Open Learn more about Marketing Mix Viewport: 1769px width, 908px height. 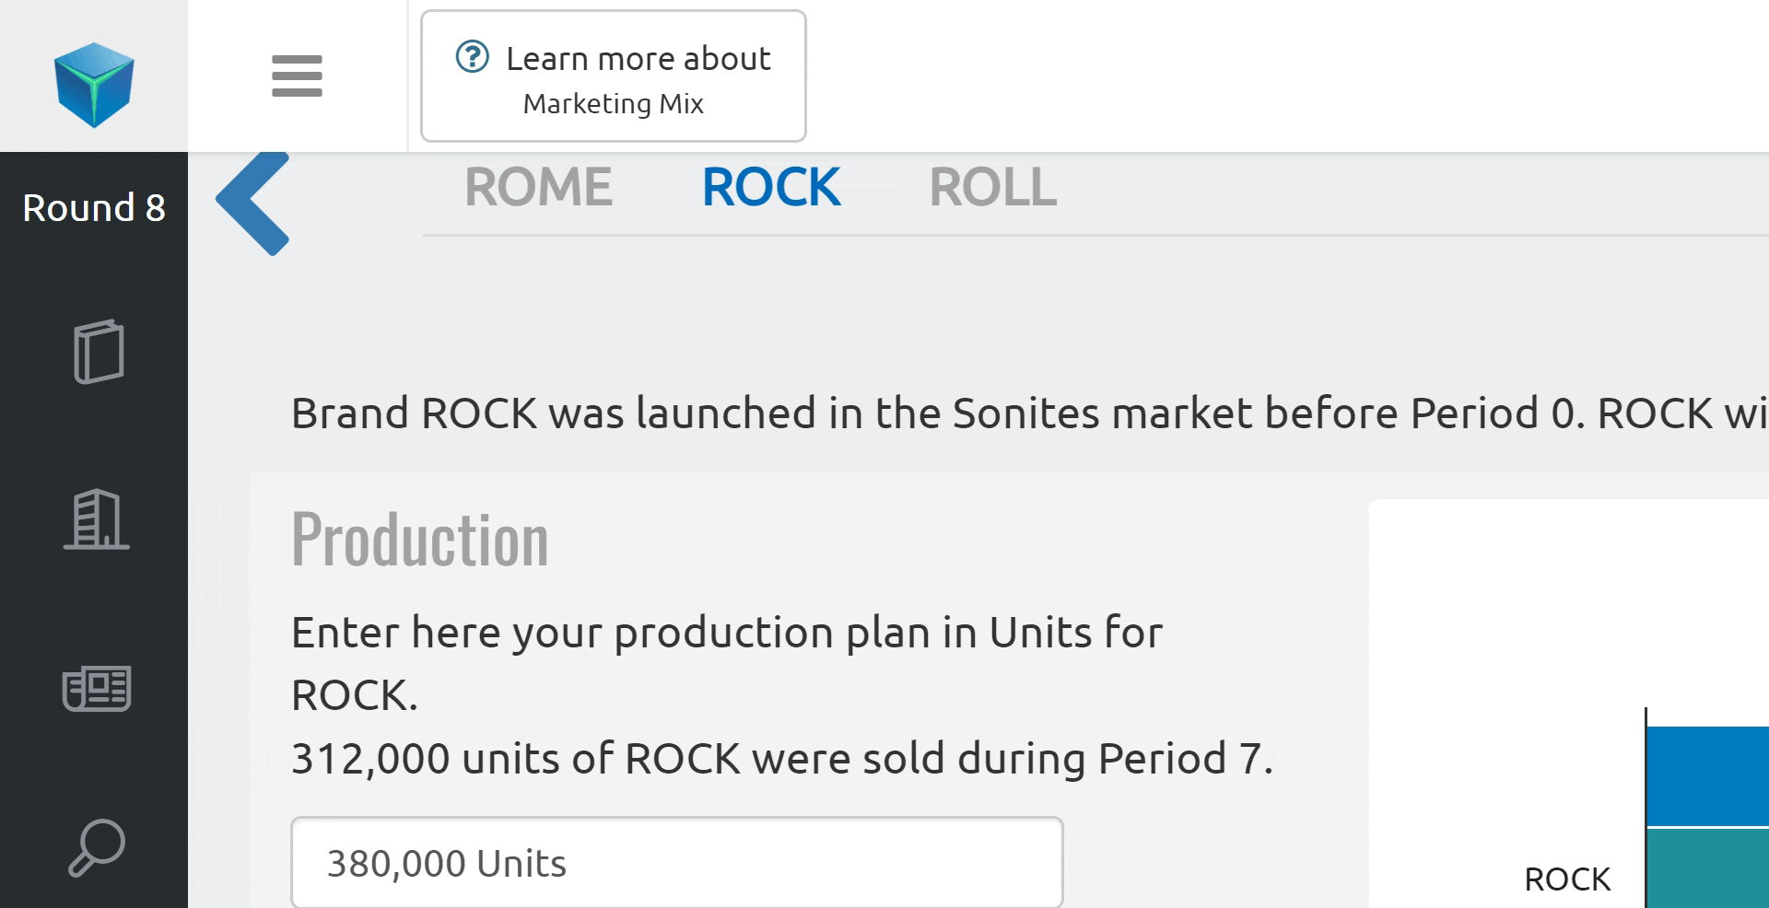614,76
